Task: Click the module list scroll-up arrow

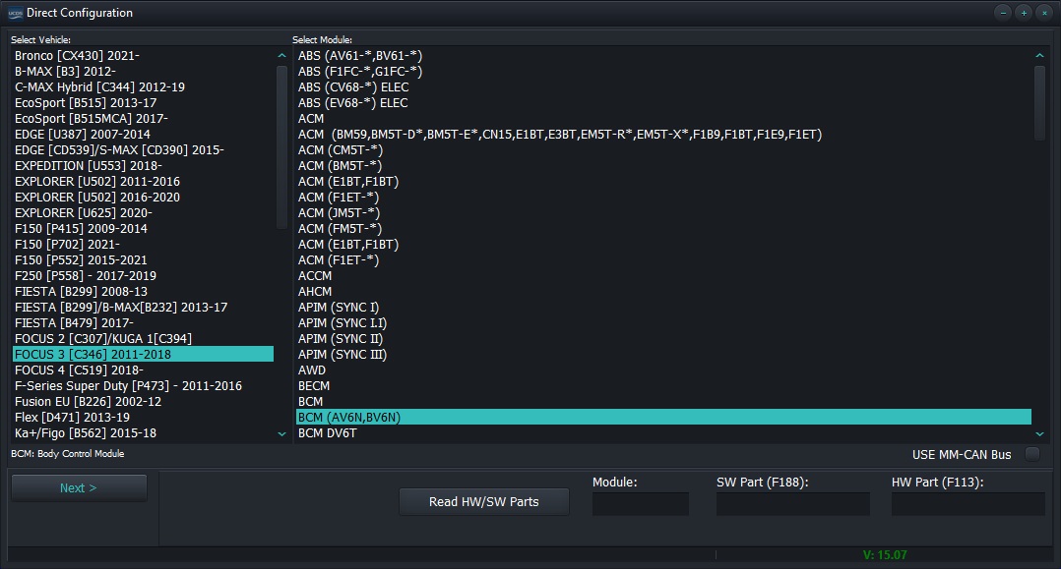Action: pos(1040,55)
